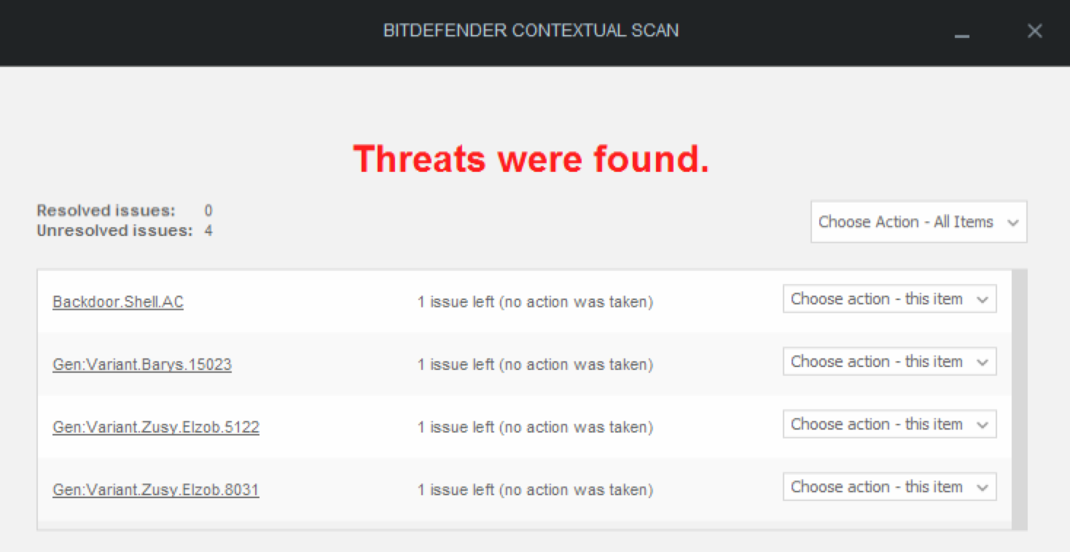This screenshot has height=552, width=1070.
Task: Click the Barys.15023 row status text
Action: (x=535, y=365)
